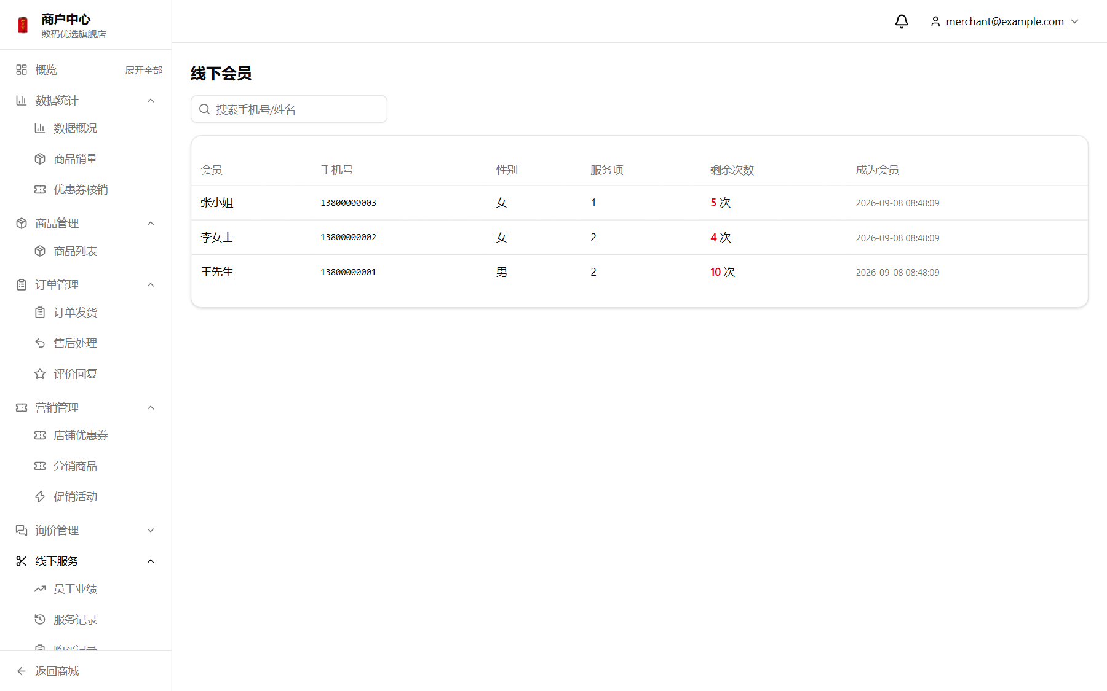The image size is (1107, 691).
Task: Click the 概览 grid icon
Action: point(22,70)
